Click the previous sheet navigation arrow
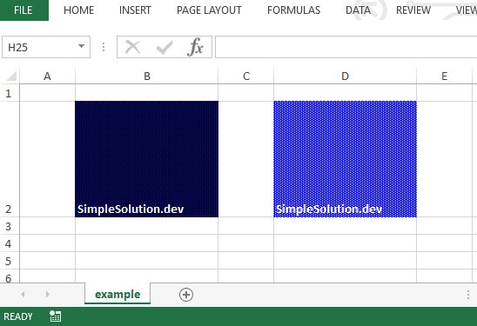477x326 pixels. pyautogui.click(x=23, y=294)
